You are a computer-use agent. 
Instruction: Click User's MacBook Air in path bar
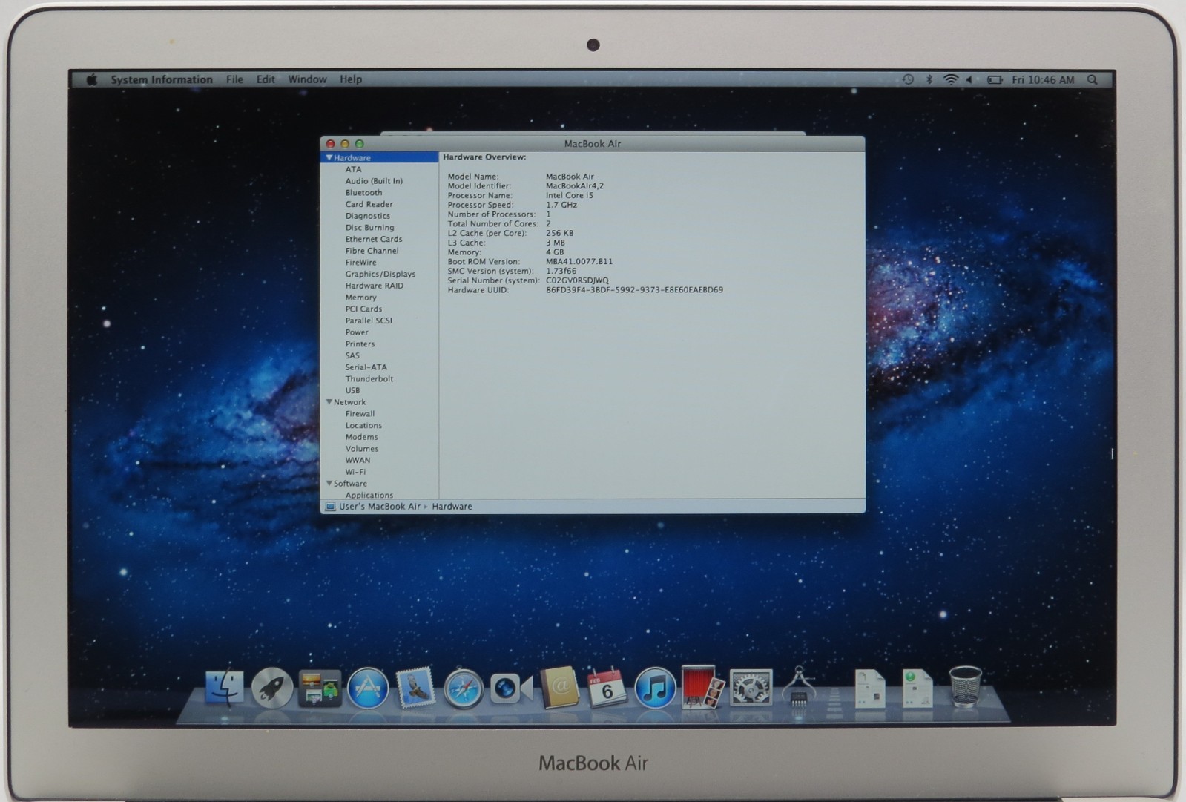379,507
